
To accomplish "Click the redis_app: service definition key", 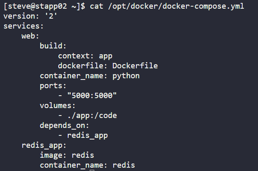I will [44, 146].
